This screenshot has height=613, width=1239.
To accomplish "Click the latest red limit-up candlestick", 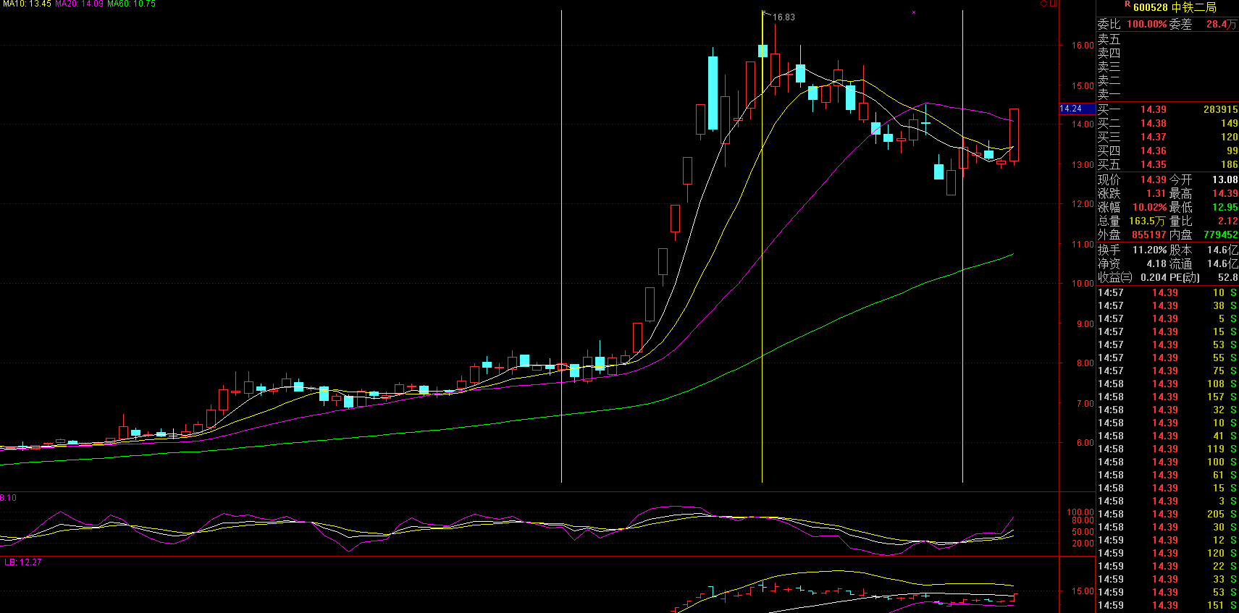I will (x=1014, y=135).
